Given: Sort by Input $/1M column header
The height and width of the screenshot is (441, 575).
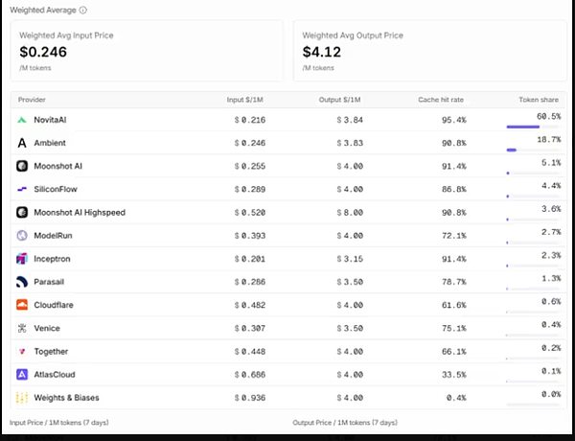Looking at the screenshot, I should point(245,100).
